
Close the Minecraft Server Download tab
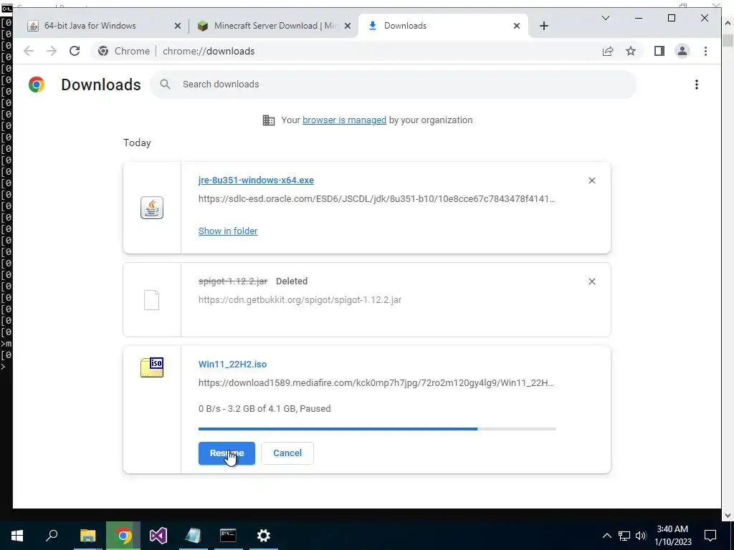pyautogui.click(x=348, y=26)
